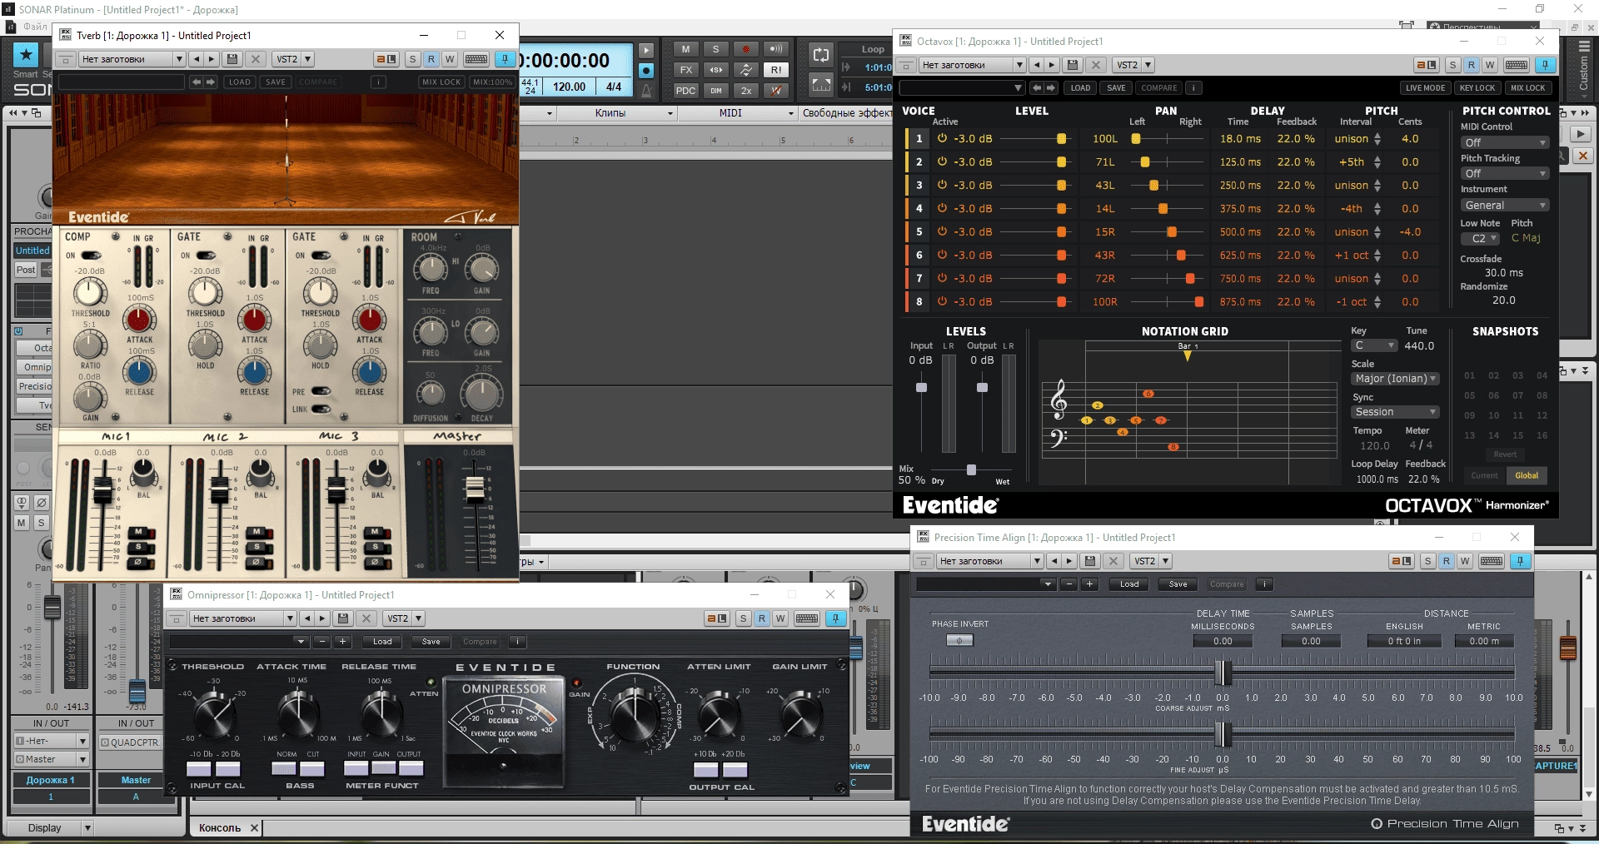This screenshot has width=1599, height=844.
Task: Click info 'i' button in Octavox plugin
Action: click(x=1193, y=87)
